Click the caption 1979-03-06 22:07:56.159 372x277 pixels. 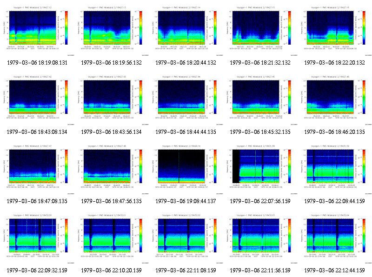260,201
